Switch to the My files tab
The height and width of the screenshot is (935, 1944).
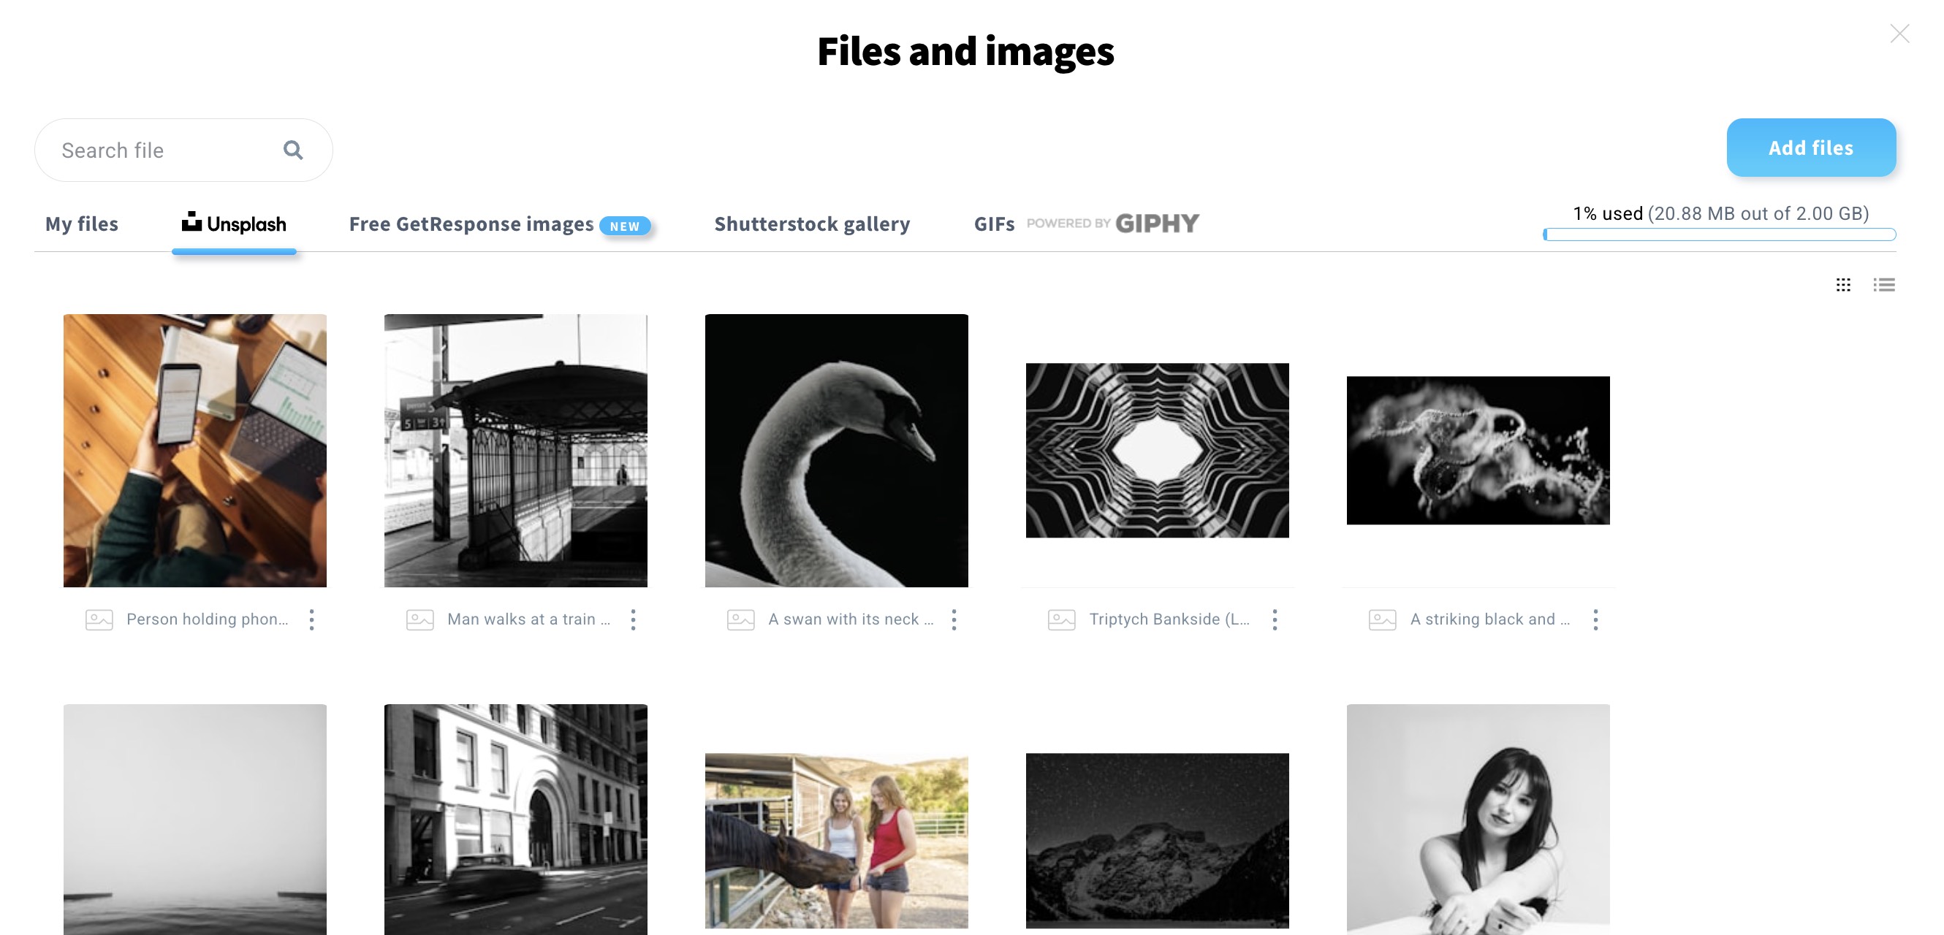(x=82, y=224)
